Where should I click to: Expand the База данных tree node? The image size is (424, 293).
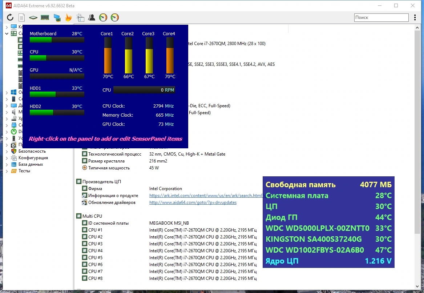(7, 164)
